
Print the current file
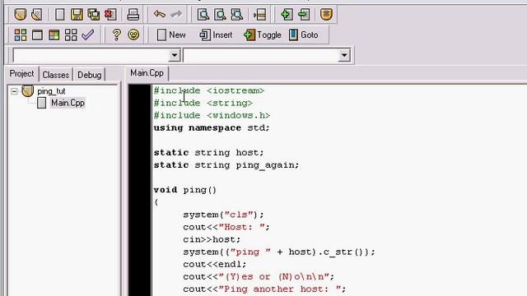point(133,15)
